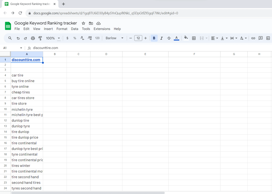272x194 pixels.
Task: Click the discounttire.com link in A1
Action: 26,60
